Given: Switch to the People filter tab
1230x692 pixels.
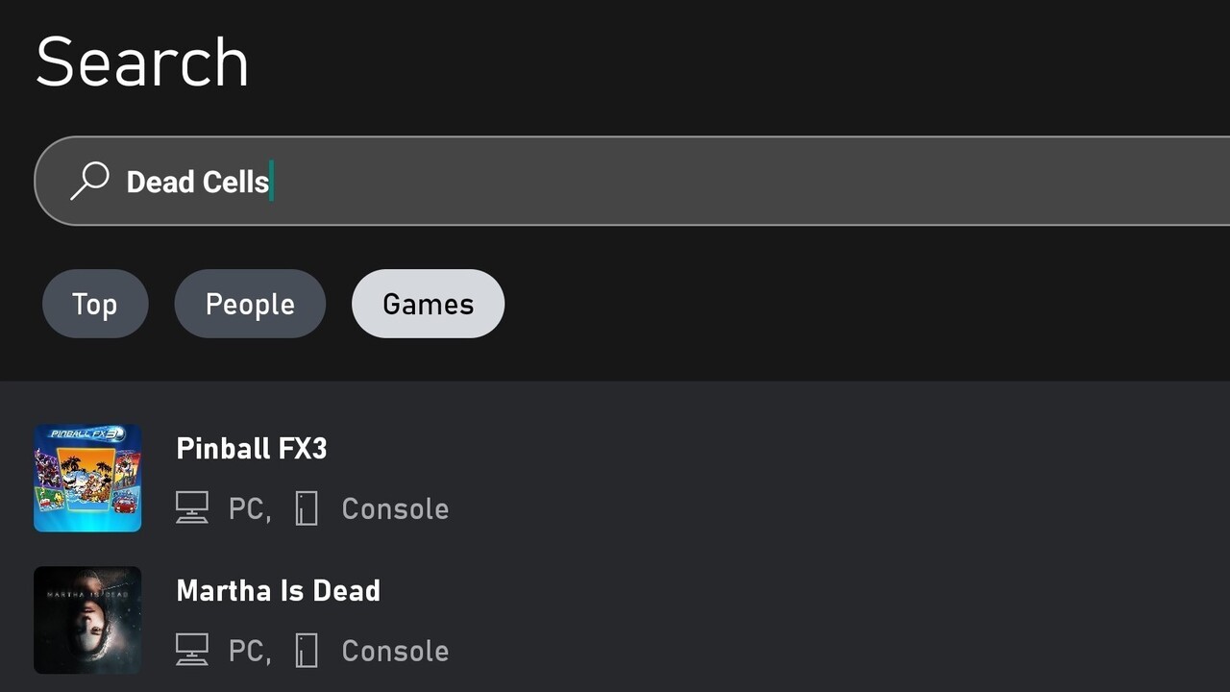Looking at the screenshot, I should pyautogui.click(x=250, y=304).
